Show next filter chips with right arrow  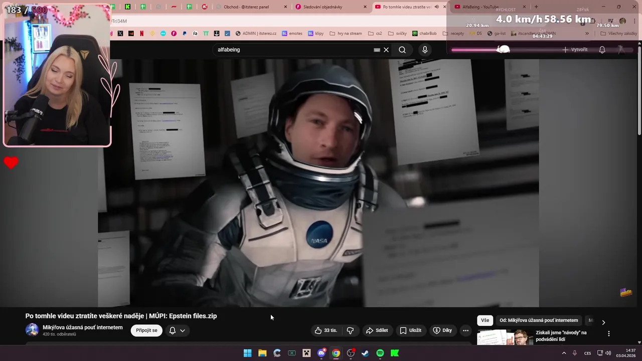coord(603,322)
